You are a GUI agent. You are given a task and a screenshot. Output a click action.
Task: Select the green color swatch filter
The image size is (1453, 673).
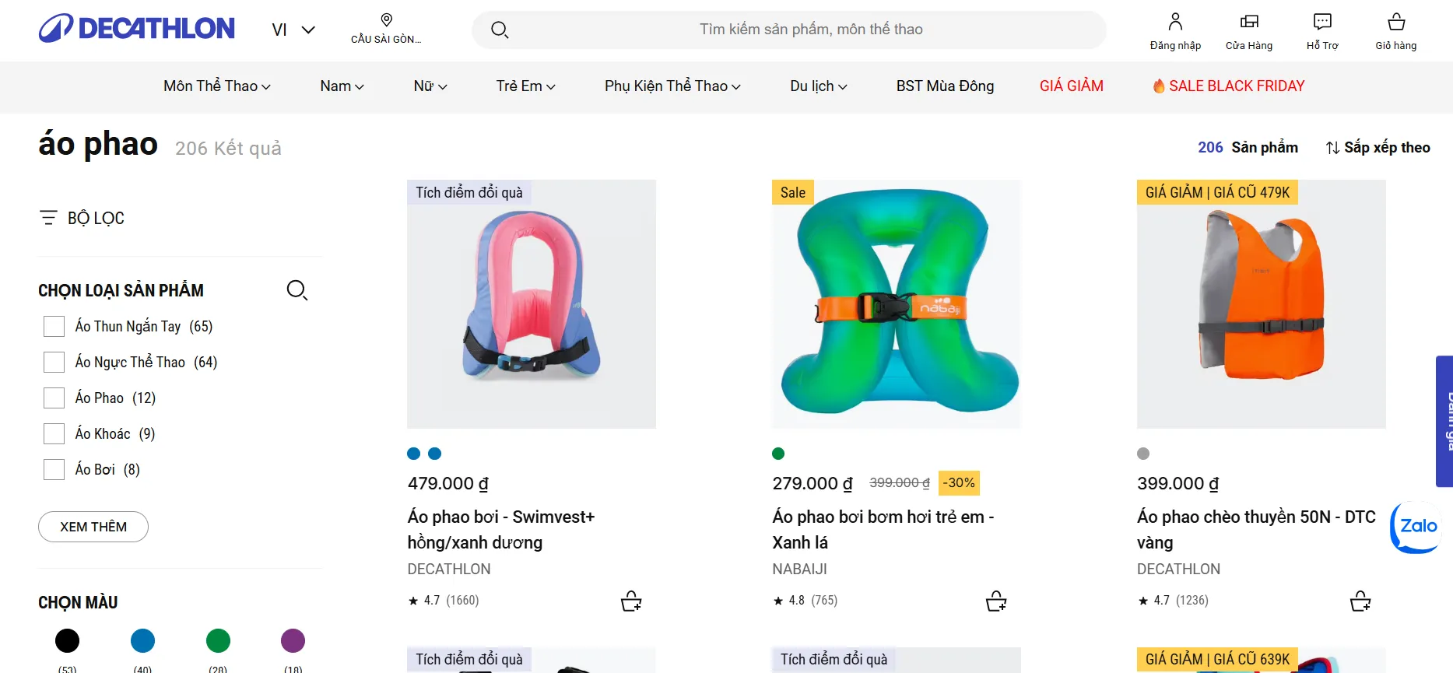218,640
